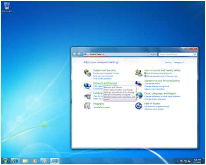The height and width of the screenshot is (165, 206).
Task: Click the Ease of Access icon
Action: coord(139,106)
